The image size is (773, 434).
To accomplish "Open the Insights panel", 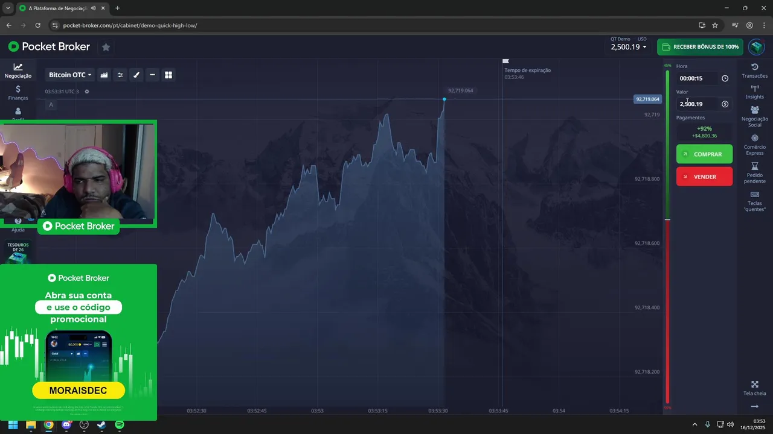I will [x=755, y=92].
